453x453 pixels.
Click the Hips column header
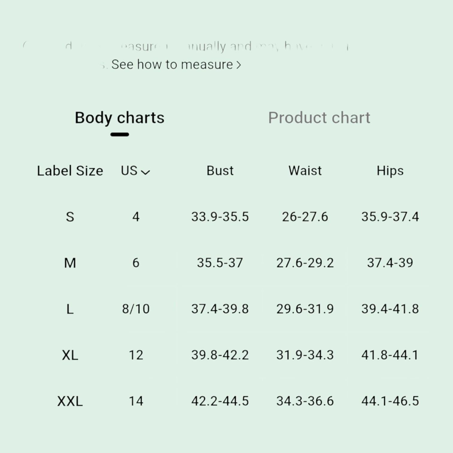390,171
